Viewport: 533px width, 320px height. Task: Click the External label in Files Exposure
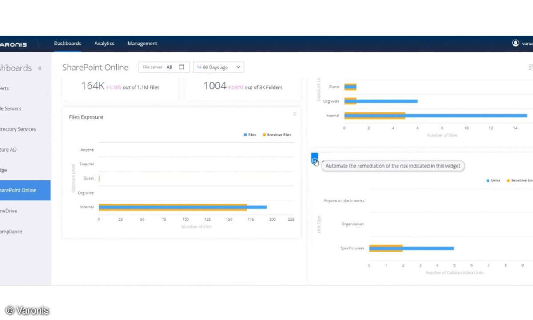[x=86, y=164]
